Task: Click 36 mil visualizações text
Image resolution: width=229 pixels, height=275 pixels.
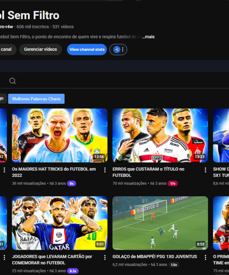Action: click(x=29, y=183)
